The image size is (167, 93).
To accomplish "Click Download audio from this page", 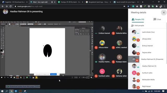I will pyautogui.click(x=21, y=87).
